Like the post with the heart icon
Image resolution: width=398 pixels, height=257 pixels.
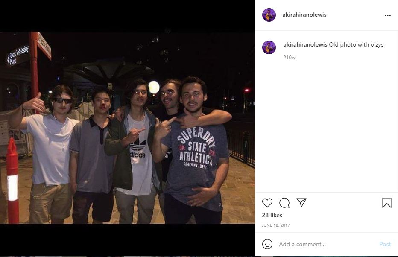[x=267, y=203]
